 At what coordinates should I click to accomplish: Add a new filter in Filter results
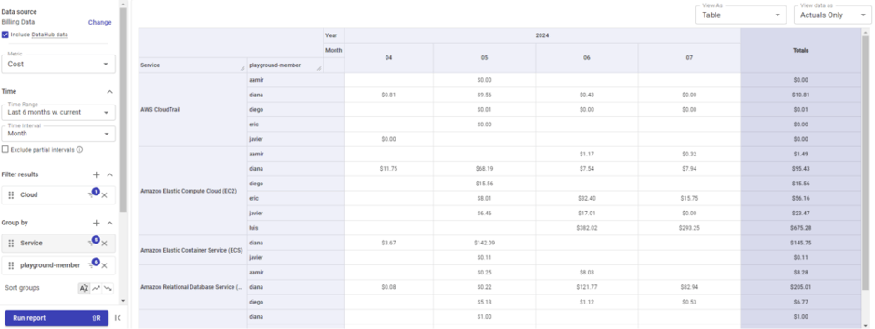96,174
